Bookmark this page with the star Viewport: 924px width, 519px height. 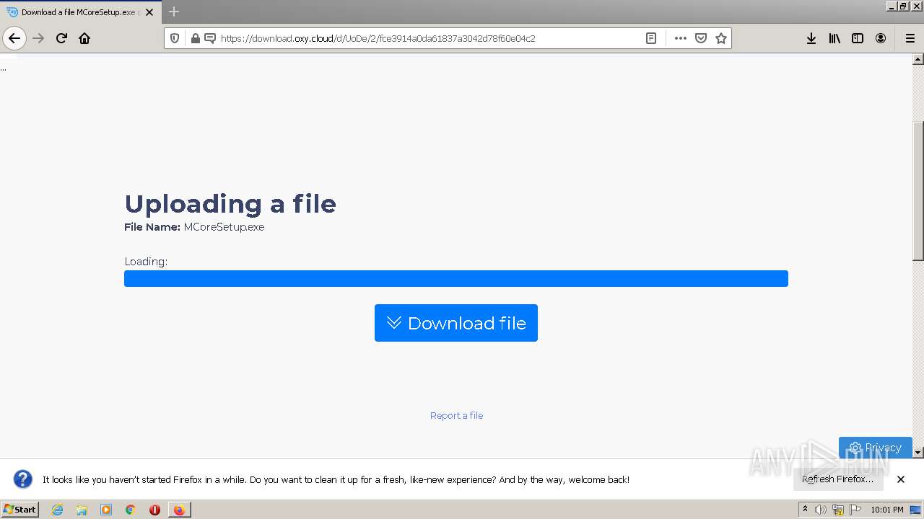pyautogui.click(x=721, y=38)
